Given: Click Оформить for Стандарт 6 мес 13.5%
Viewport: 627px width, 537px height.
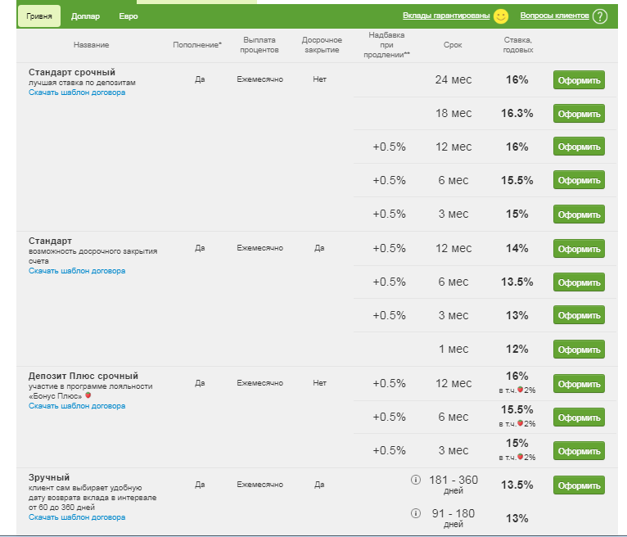Looking at the screenshot, I should coord(579,282).
